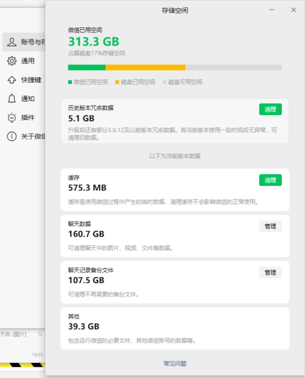This screenshot has width=305, height=378.
Task: Open the 通用 settings tab
Action: pyautogui.click(x=28, y=61)
